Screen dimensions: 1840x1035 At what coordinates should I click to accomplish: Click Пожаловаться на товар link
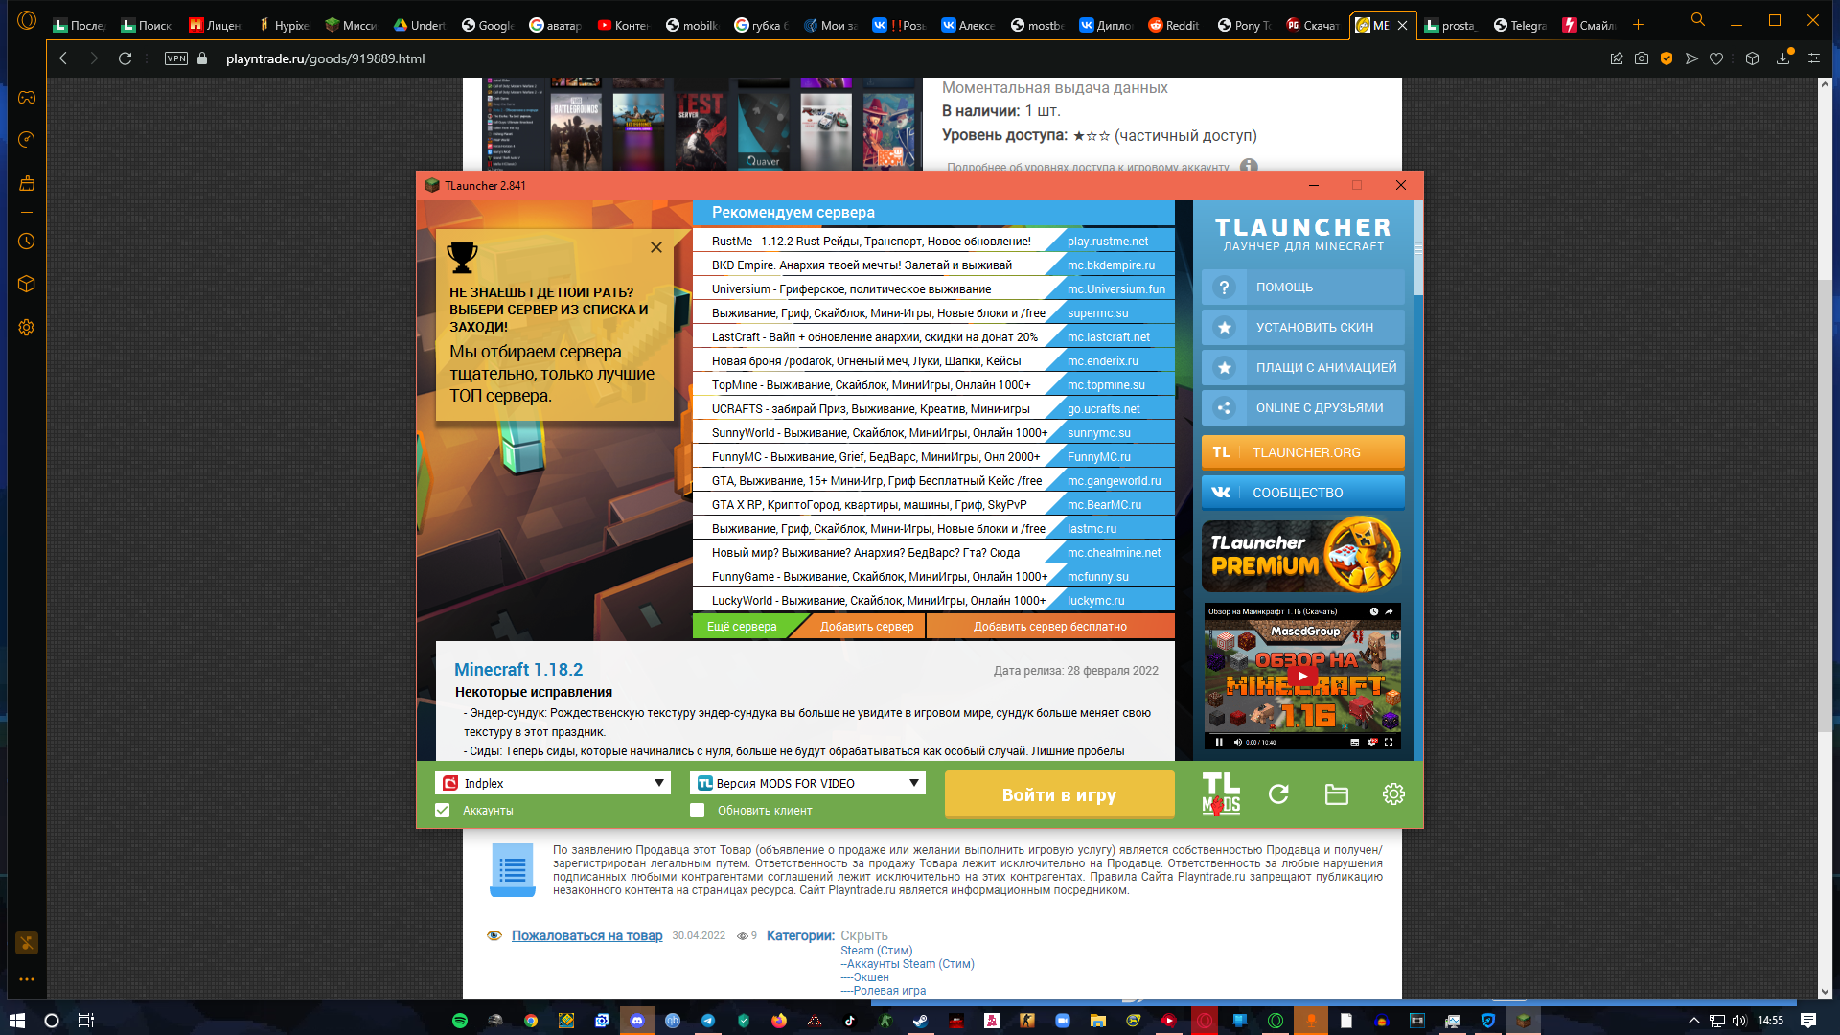point(586,936)
